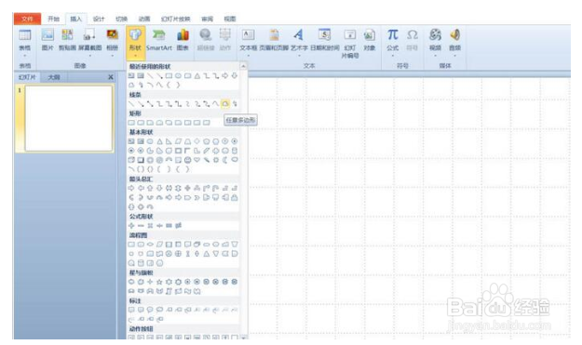
Task: Choose the curve shape in 线条 section
Action: [x=216, y=104]
